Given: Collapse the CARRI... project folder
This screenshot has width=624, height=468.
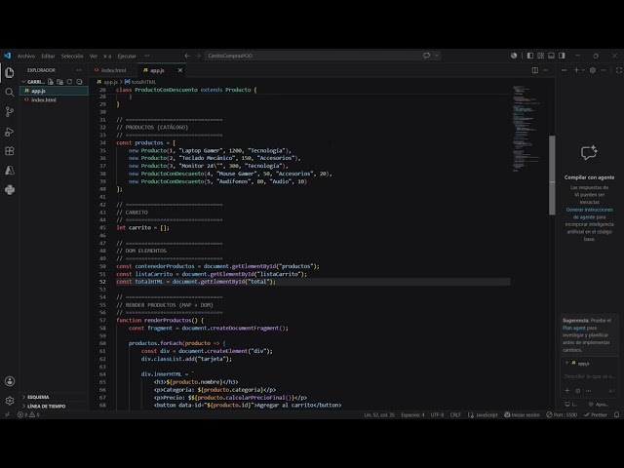Looking at the screenshot, I should tap(23, 82).
